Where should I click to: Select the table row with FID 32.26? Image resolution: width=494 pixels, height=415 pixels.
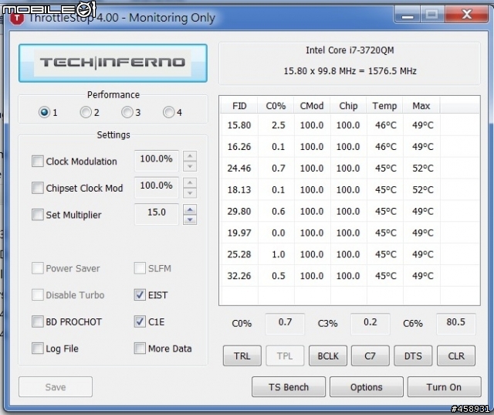point(350,276)
